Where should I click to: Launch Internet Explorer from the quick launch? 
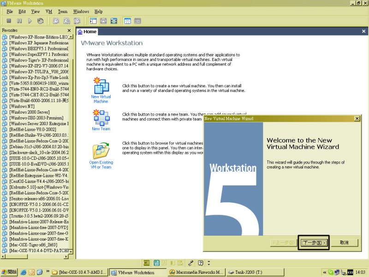[x=24, y=272]
